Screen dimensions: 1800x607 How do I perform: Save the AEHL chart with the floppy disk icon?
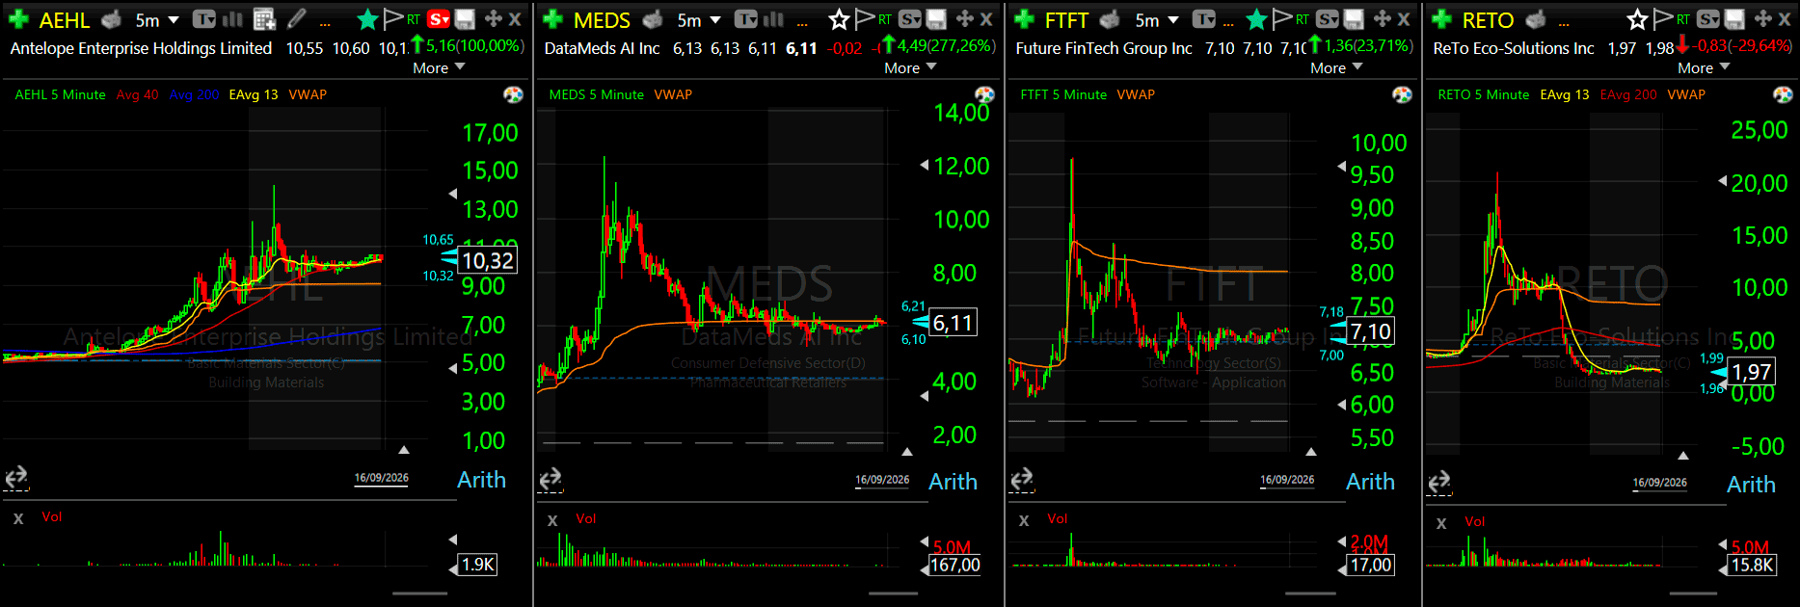465,19
